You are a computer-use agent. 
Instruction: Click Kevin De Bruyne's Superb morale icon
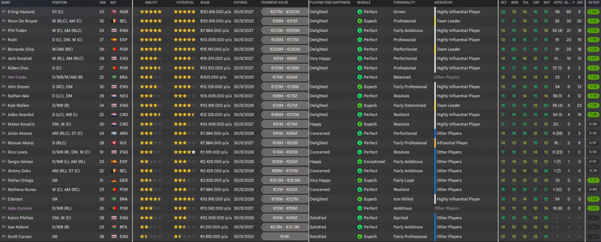point(360,21)
